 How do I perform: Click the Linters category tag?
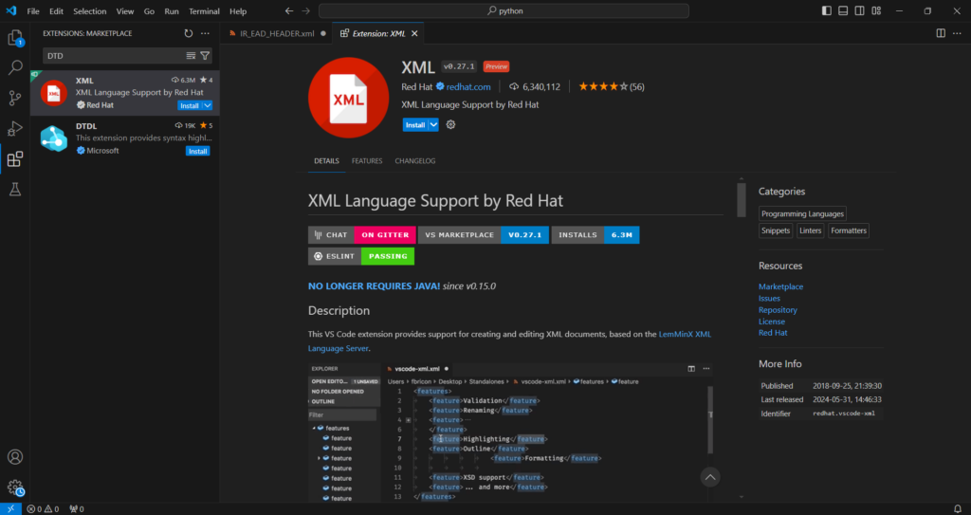[x=810, y=230]
